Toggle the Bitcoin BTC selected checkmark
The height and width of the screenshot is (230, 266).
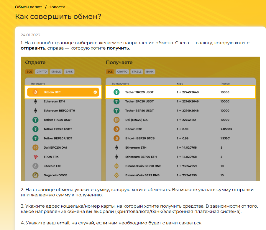pyautogui.click(x=95, y=92)
